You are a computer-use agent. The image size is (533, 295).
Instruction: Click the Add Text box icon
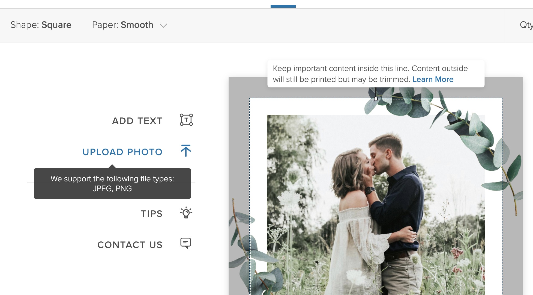point(186,120)
